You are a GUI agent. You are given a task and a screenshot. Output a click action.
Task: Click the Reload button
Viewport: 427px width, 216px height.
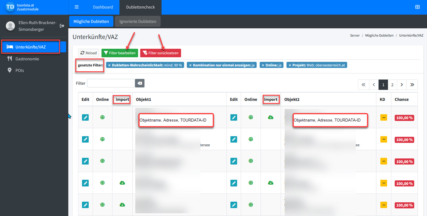(88, 53)
